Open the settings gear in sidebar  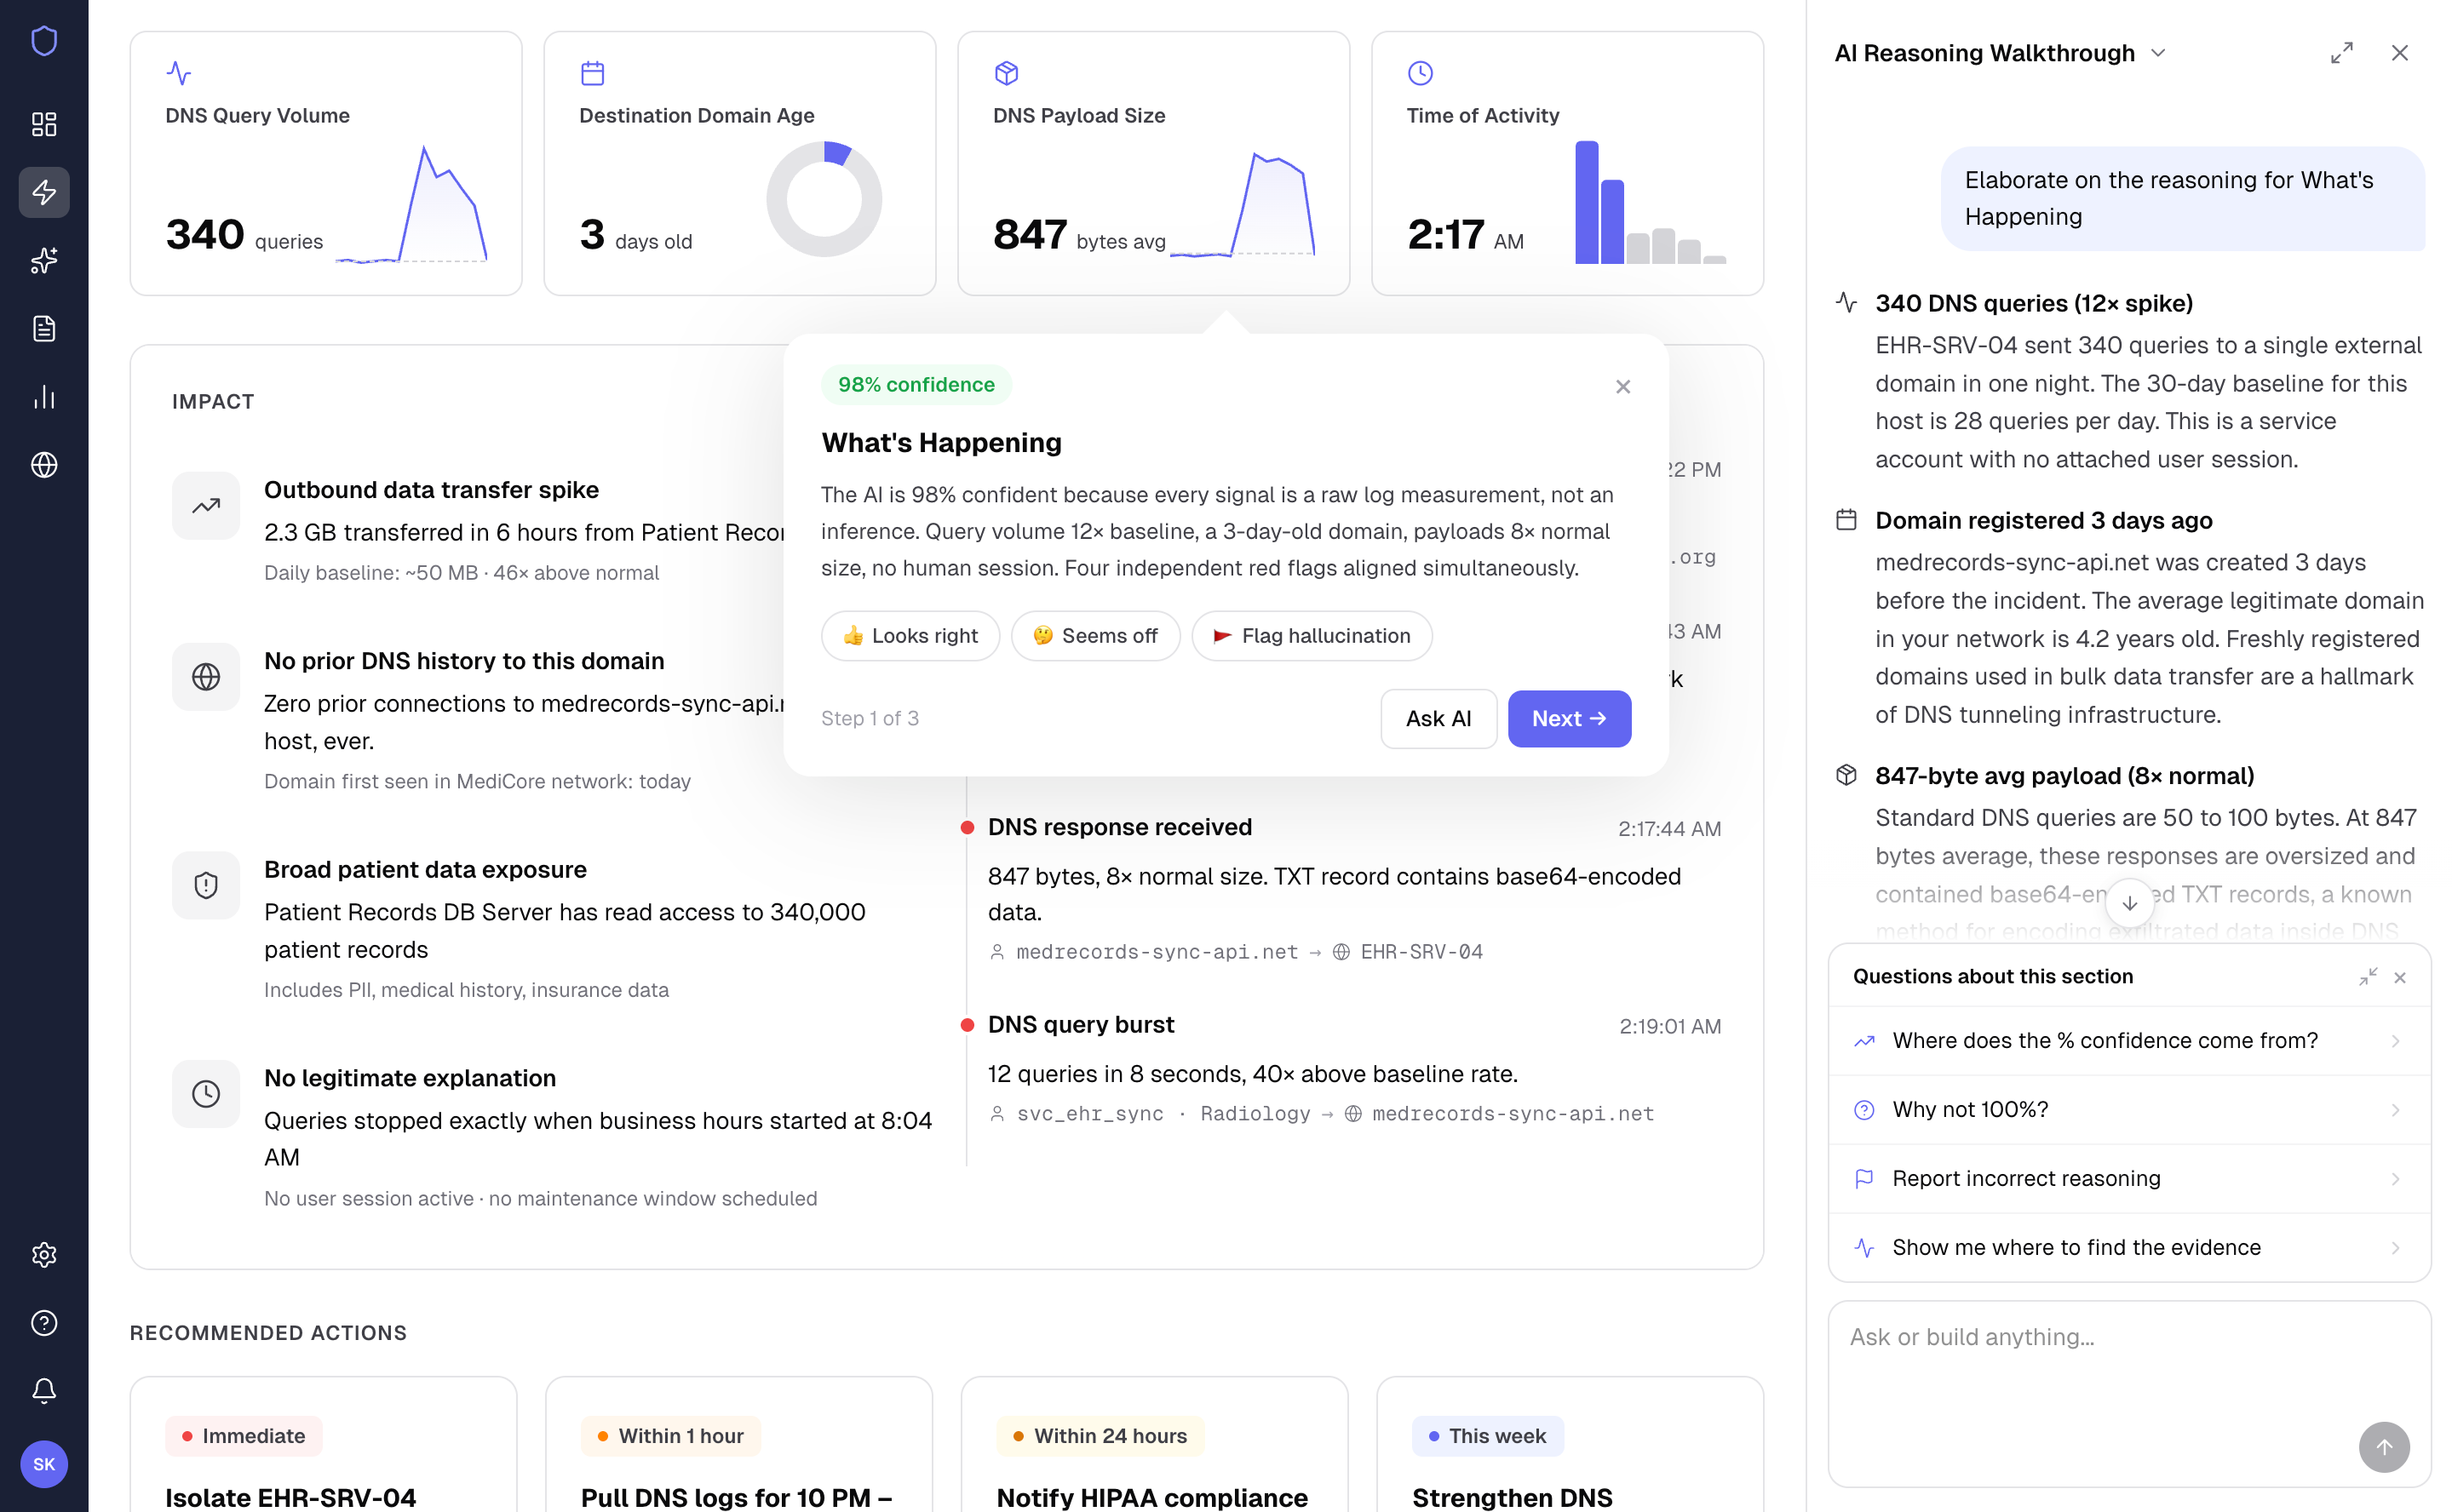click(44, 1255)
